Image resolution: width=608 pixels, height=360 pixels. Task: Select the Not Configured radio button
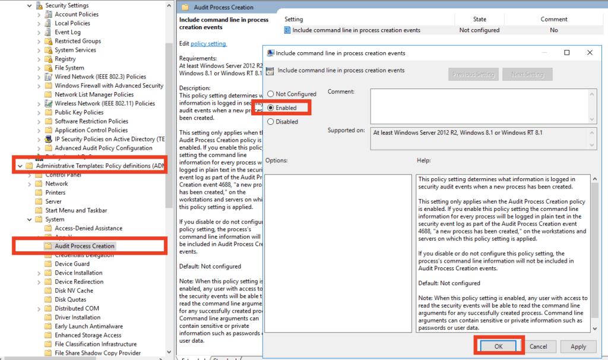[x=271, y=94]
